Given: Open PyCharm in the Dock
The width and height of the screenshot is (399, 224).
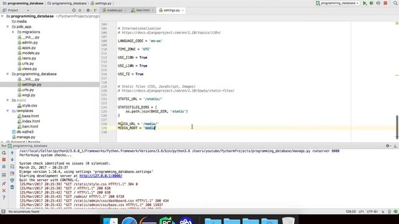Looking at the screenshot, I should click(166, 220).
